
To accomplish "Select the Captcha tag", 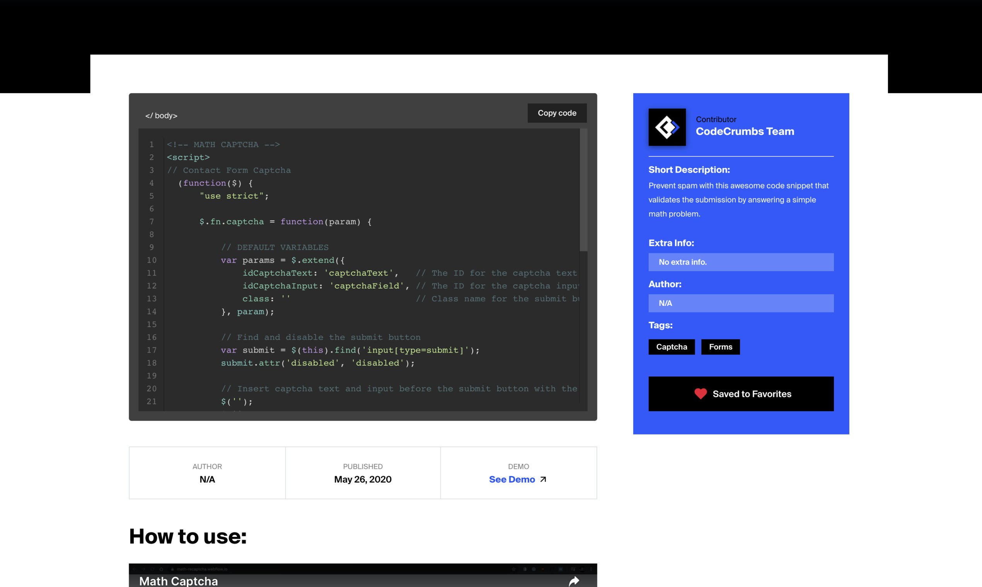I will [x=671, y=347].
